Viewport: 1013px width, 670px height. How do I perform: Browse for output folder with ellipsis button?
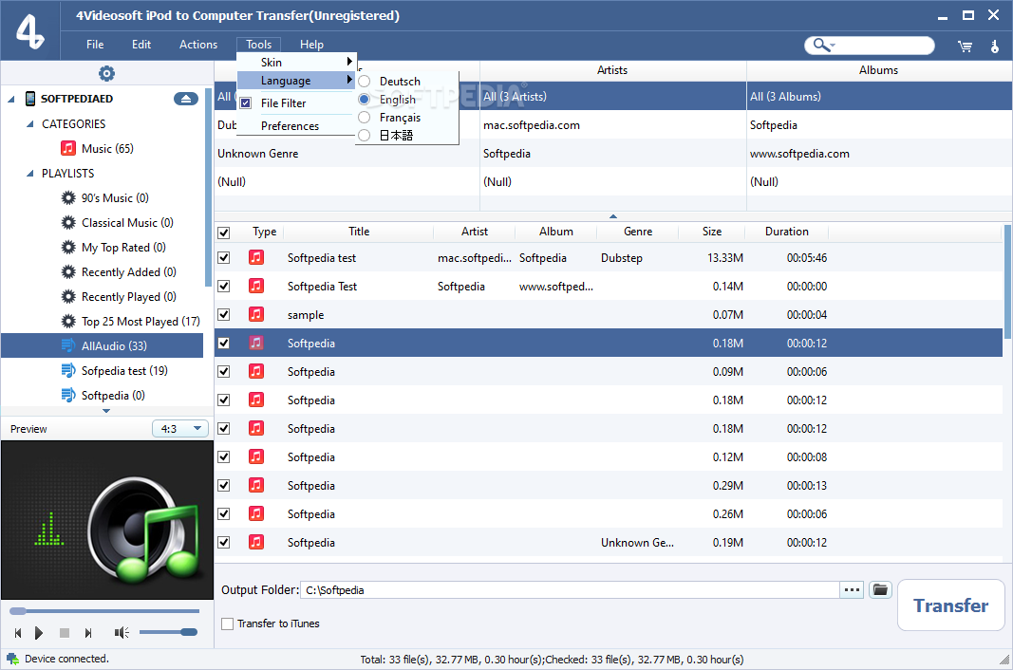(x=853, y=590)
